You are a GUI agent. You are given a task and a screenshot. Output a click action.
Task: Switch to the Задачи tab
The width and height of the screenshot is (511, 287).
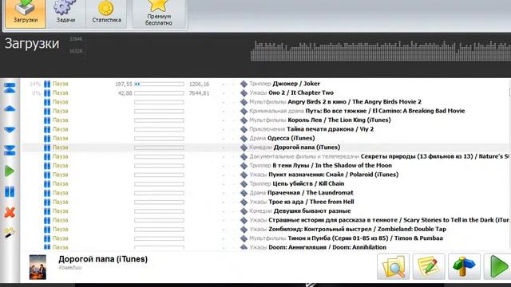[65, 14]
